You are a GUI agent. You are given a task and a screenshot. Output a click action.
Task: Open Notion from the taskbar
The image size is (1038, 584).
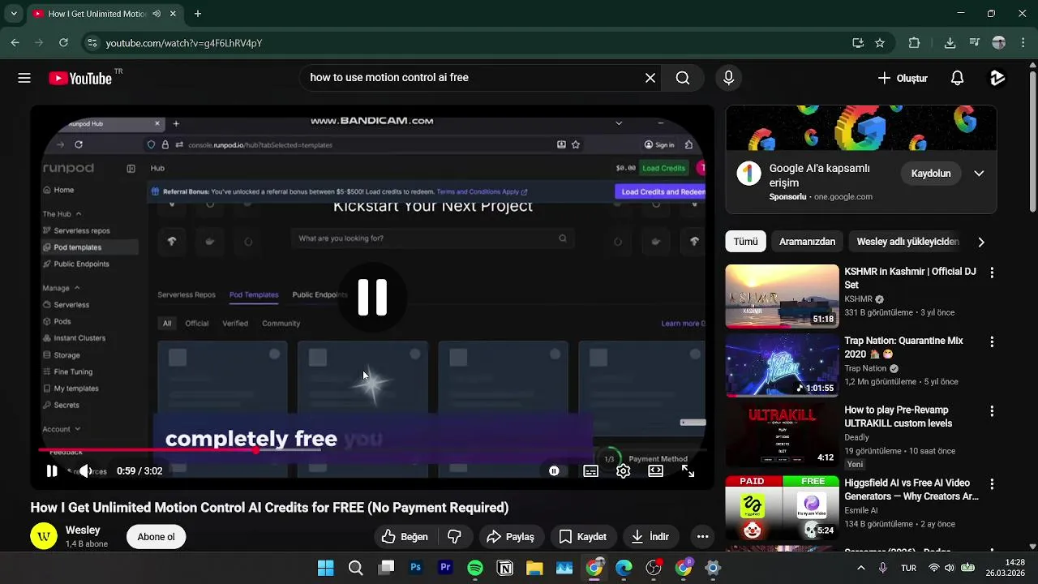coord(505,568)
